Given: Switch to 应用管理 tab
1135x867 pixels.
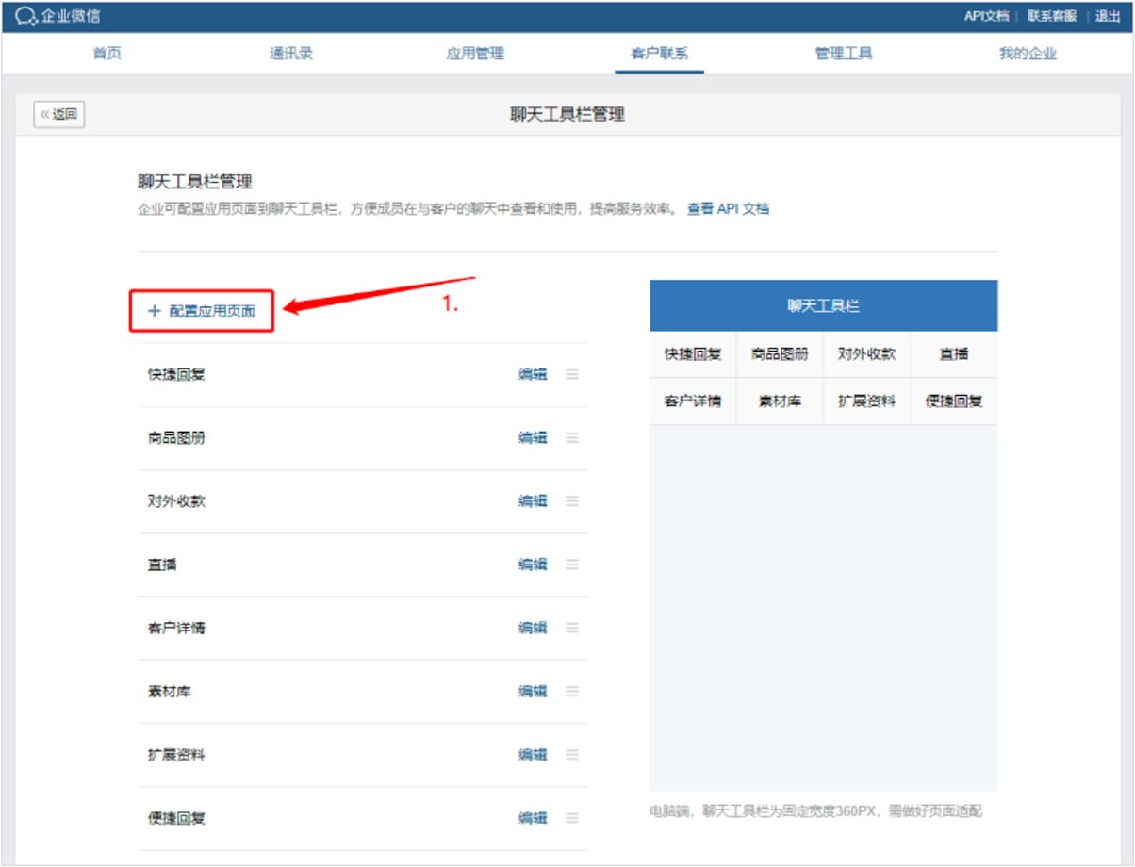Looking at the screenshot, I should coord(475,54).
